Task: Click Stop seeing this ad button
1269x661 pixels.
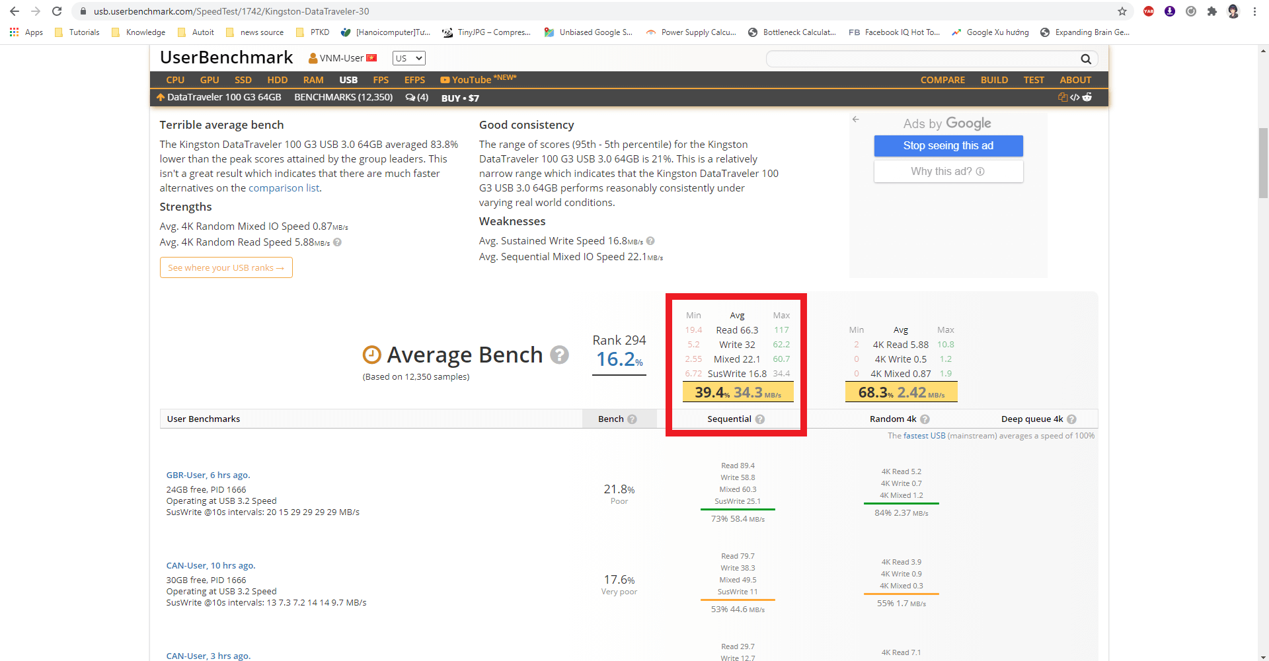Action: click(948, 146)
